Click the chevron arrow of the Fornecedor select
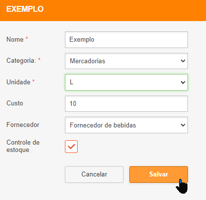 point(183,125)
